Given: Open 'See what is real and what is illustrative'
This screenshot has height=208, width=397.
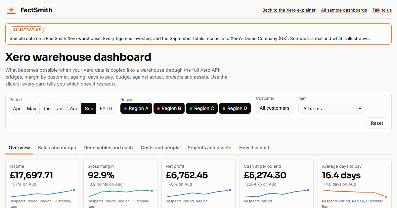Looking at the screenshot, I should point(329,39).
